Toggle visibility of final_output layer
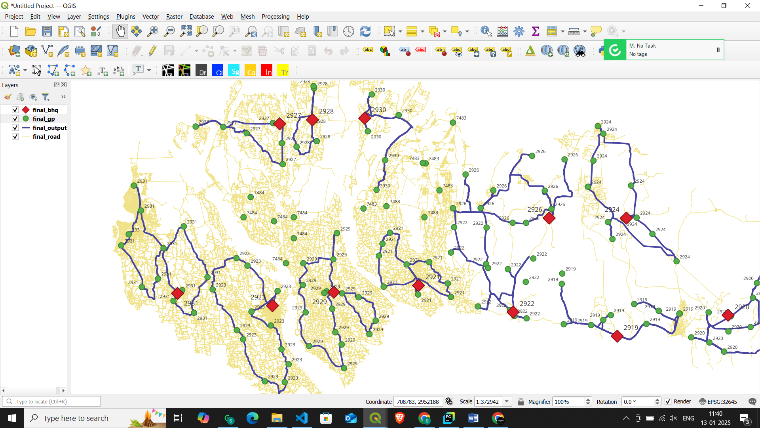This screenshot has height=428, width=760. [15, 128]
